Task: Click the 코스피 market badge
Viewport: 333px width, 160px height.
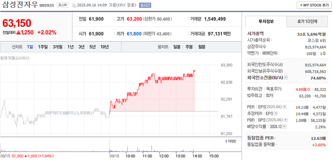Action: pos(63,5)
